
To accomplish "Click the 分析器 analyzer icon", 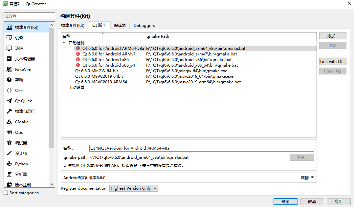I will click(9, 174).
